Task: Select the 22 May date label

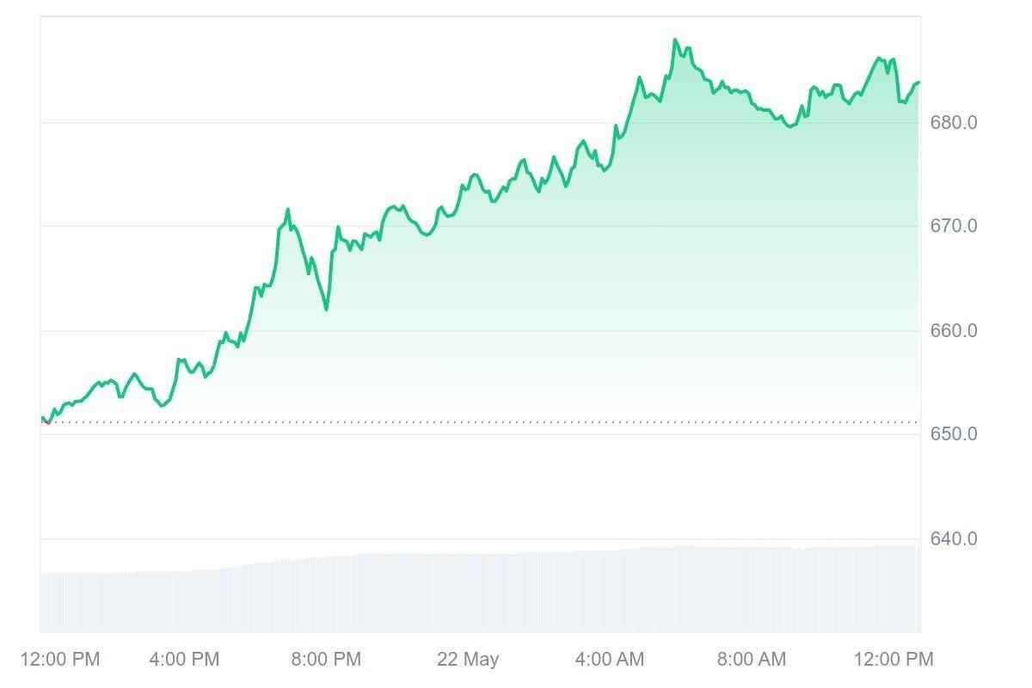Action: click(x=468, y=660)
